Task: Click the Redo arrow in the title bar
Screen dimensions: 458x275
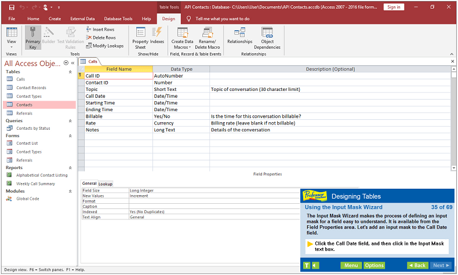Action: coord(35,8)
